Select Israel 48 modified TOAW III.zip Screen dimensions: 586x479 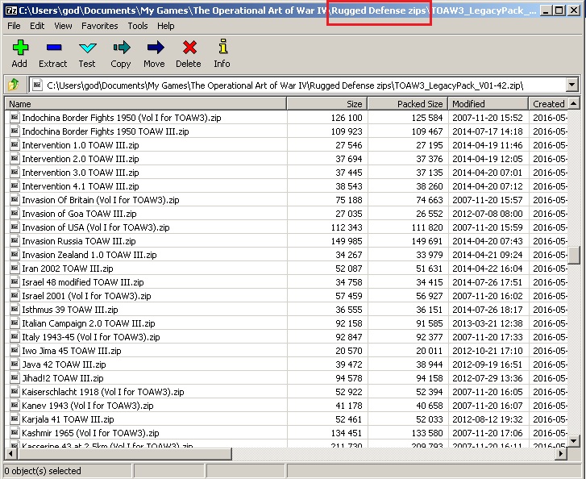pos(83,282)
